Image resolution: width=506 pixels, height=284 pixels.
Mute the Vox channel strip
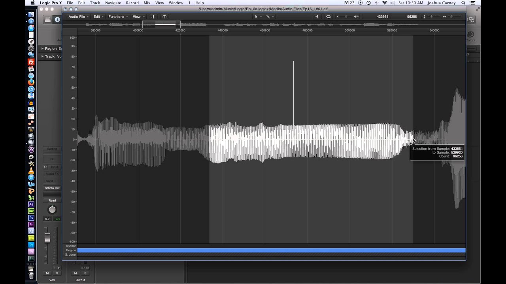47,273
